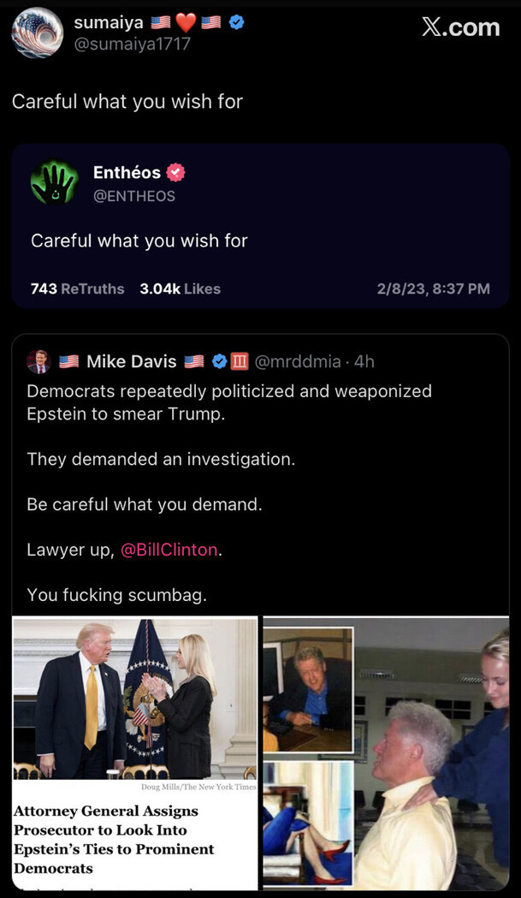Open sumaiya's profile avatar
This screenshot has width=521, height=898.
[x=38, y=33]
